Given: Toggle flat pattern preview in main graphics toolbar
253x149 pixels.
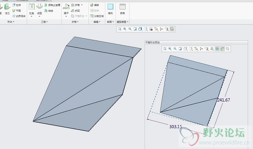Looking at the screenshot, I should point(172,29).
